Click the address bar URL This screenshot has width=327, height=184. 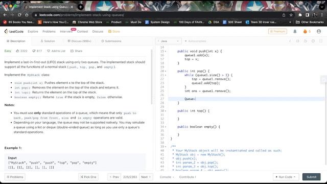pyautogui.click(x=82, y=15)
